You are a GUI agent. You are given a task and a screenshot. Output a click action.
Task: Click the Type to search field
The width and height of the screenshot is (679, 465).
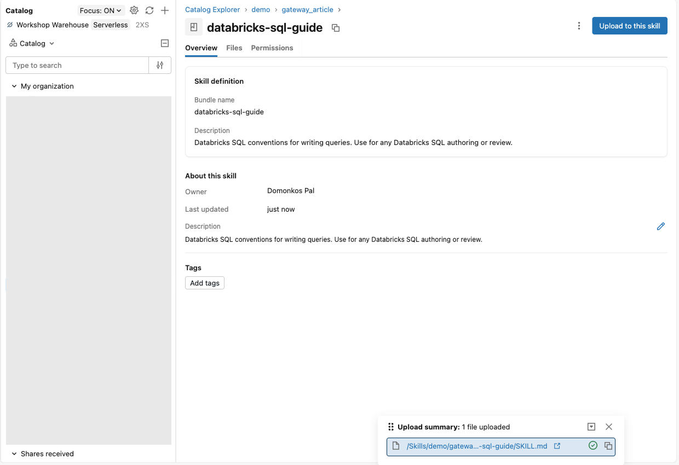click(77, 65)
